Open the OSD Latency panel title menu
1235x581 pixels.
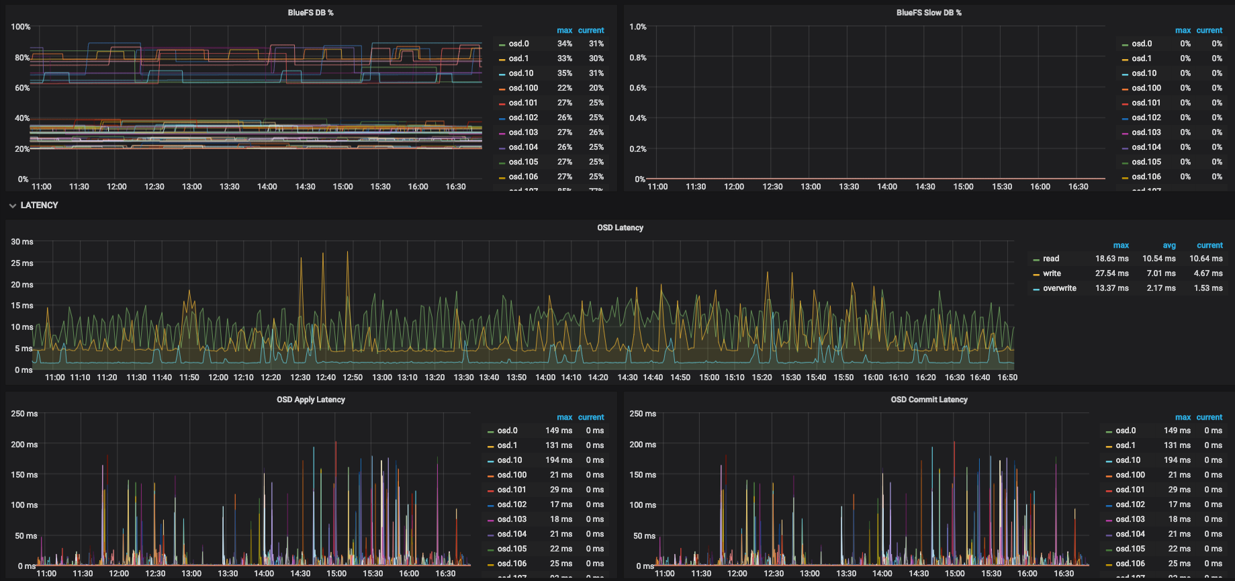click(x=620, y=228)
